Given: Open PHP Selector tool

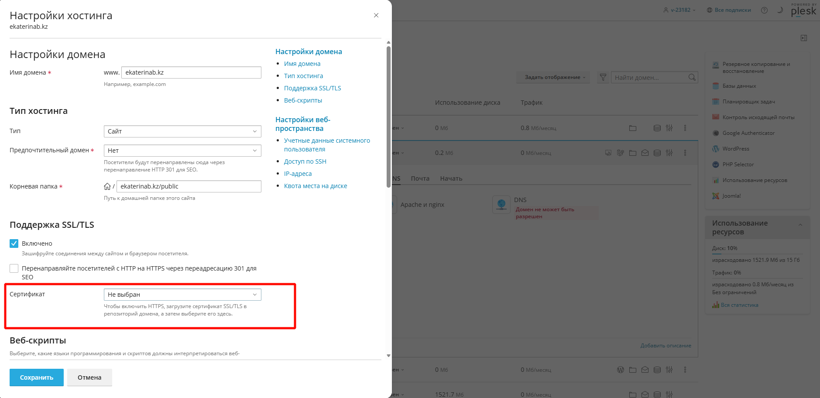Looking at the screenshot, I should click(738, 165).
